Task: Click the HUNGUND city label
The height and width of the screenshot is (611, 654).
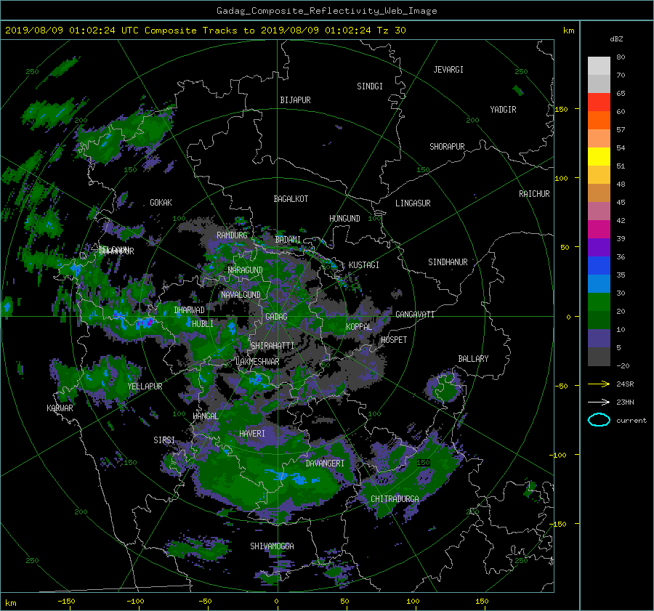Action: (x=344, y=219)
